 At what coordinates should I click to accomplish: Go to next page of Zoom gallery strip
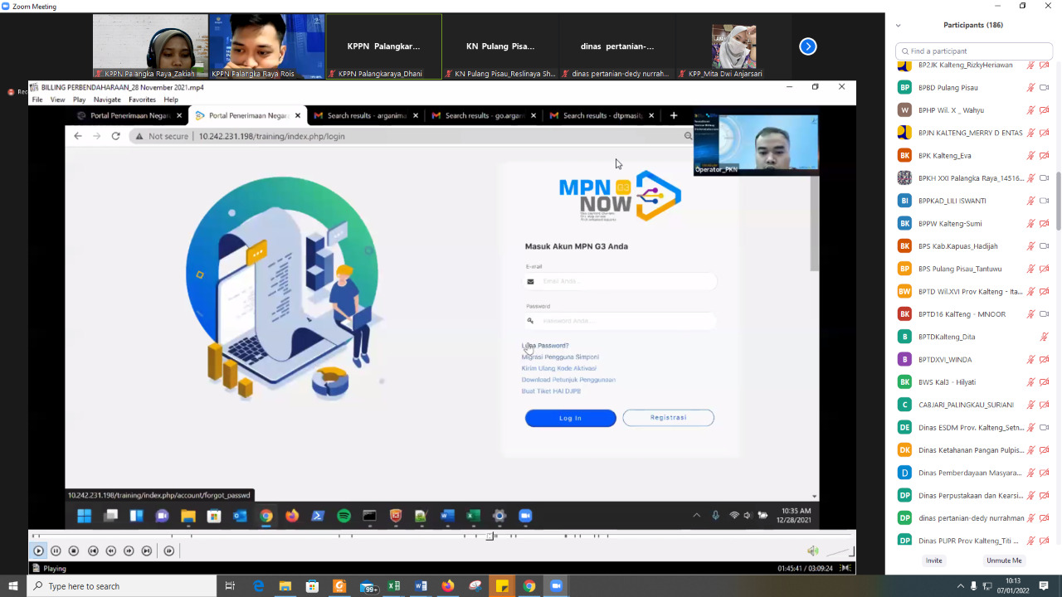[x=808, y=46]
